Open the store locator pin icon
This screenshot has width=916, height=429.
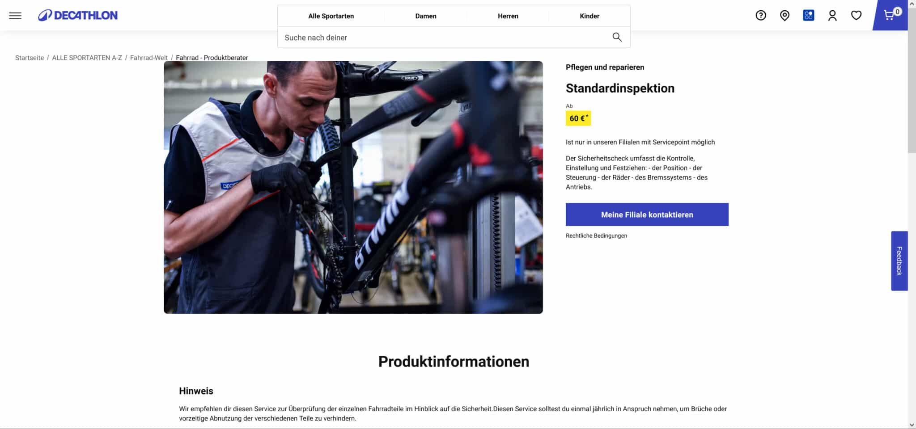click(x=785, y=16)
